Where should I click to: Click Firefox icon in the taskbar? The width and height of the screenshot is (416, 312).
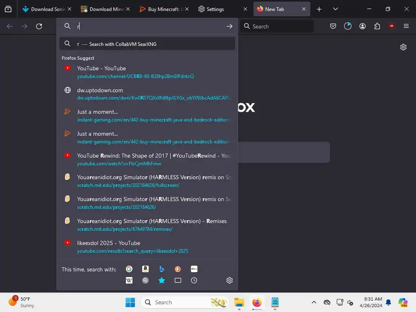(x=257, y=302)
